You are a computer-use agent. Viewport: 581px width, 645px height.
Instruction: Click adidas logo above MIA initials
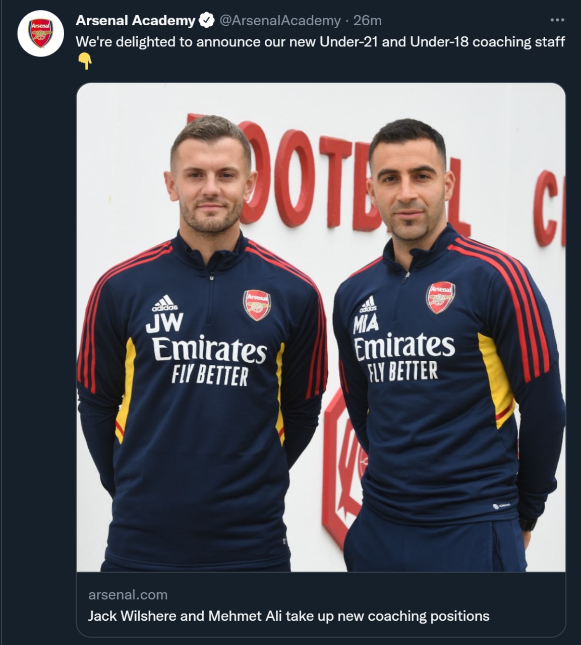pyautogui.click(x=368, y=304)
